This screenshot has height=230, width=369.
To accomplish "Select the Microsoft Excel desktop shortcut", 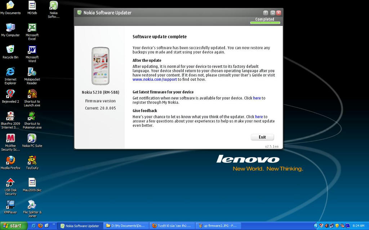I will coord(32,32).
